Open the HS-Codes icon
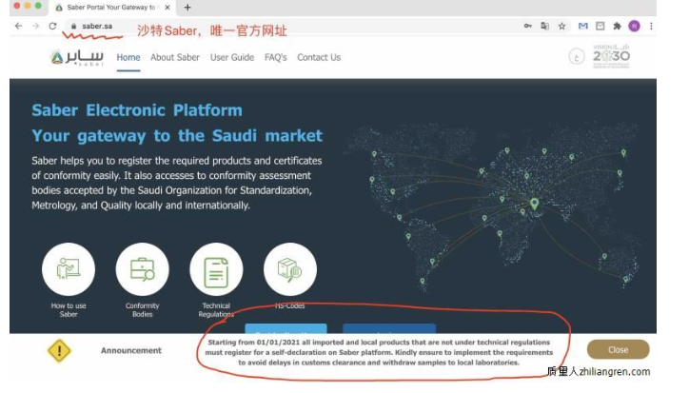This screenshot has height=393, width=689. 290,269
